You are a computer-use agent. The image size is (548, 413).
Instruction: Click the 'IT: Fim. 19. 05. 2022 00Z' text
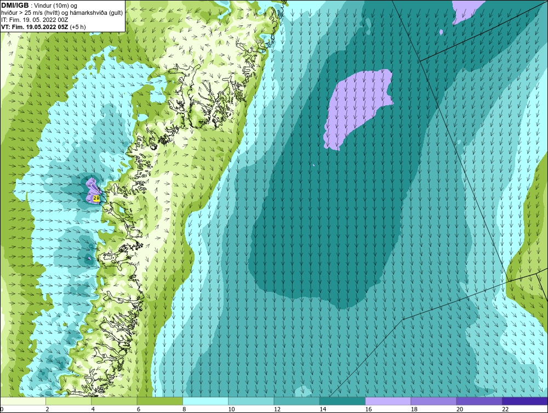(35, 20)
